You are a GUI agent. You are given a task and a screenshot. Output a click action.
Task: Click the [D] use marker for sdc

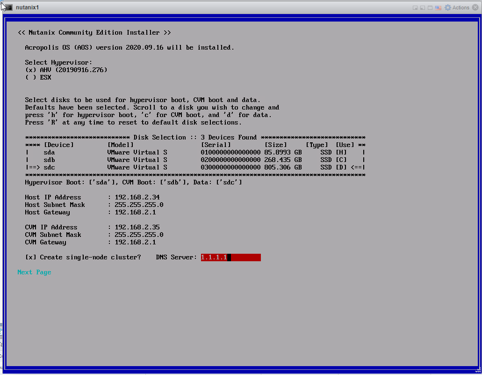pos(341,167)
